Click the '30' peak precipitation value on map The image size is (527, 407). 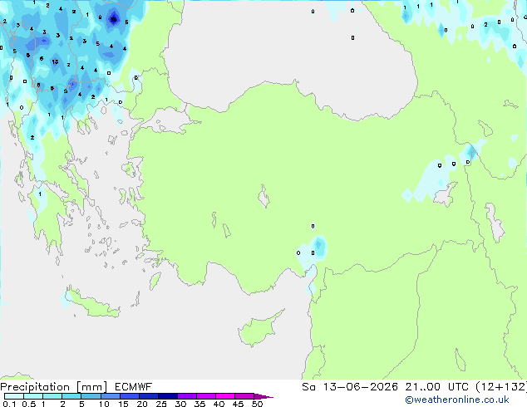(x=114, y=19)
